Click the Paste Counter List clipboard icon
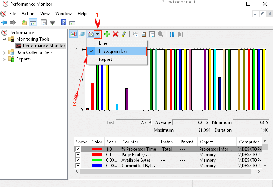This screenshot has height=187, width=273. (144, 34)
